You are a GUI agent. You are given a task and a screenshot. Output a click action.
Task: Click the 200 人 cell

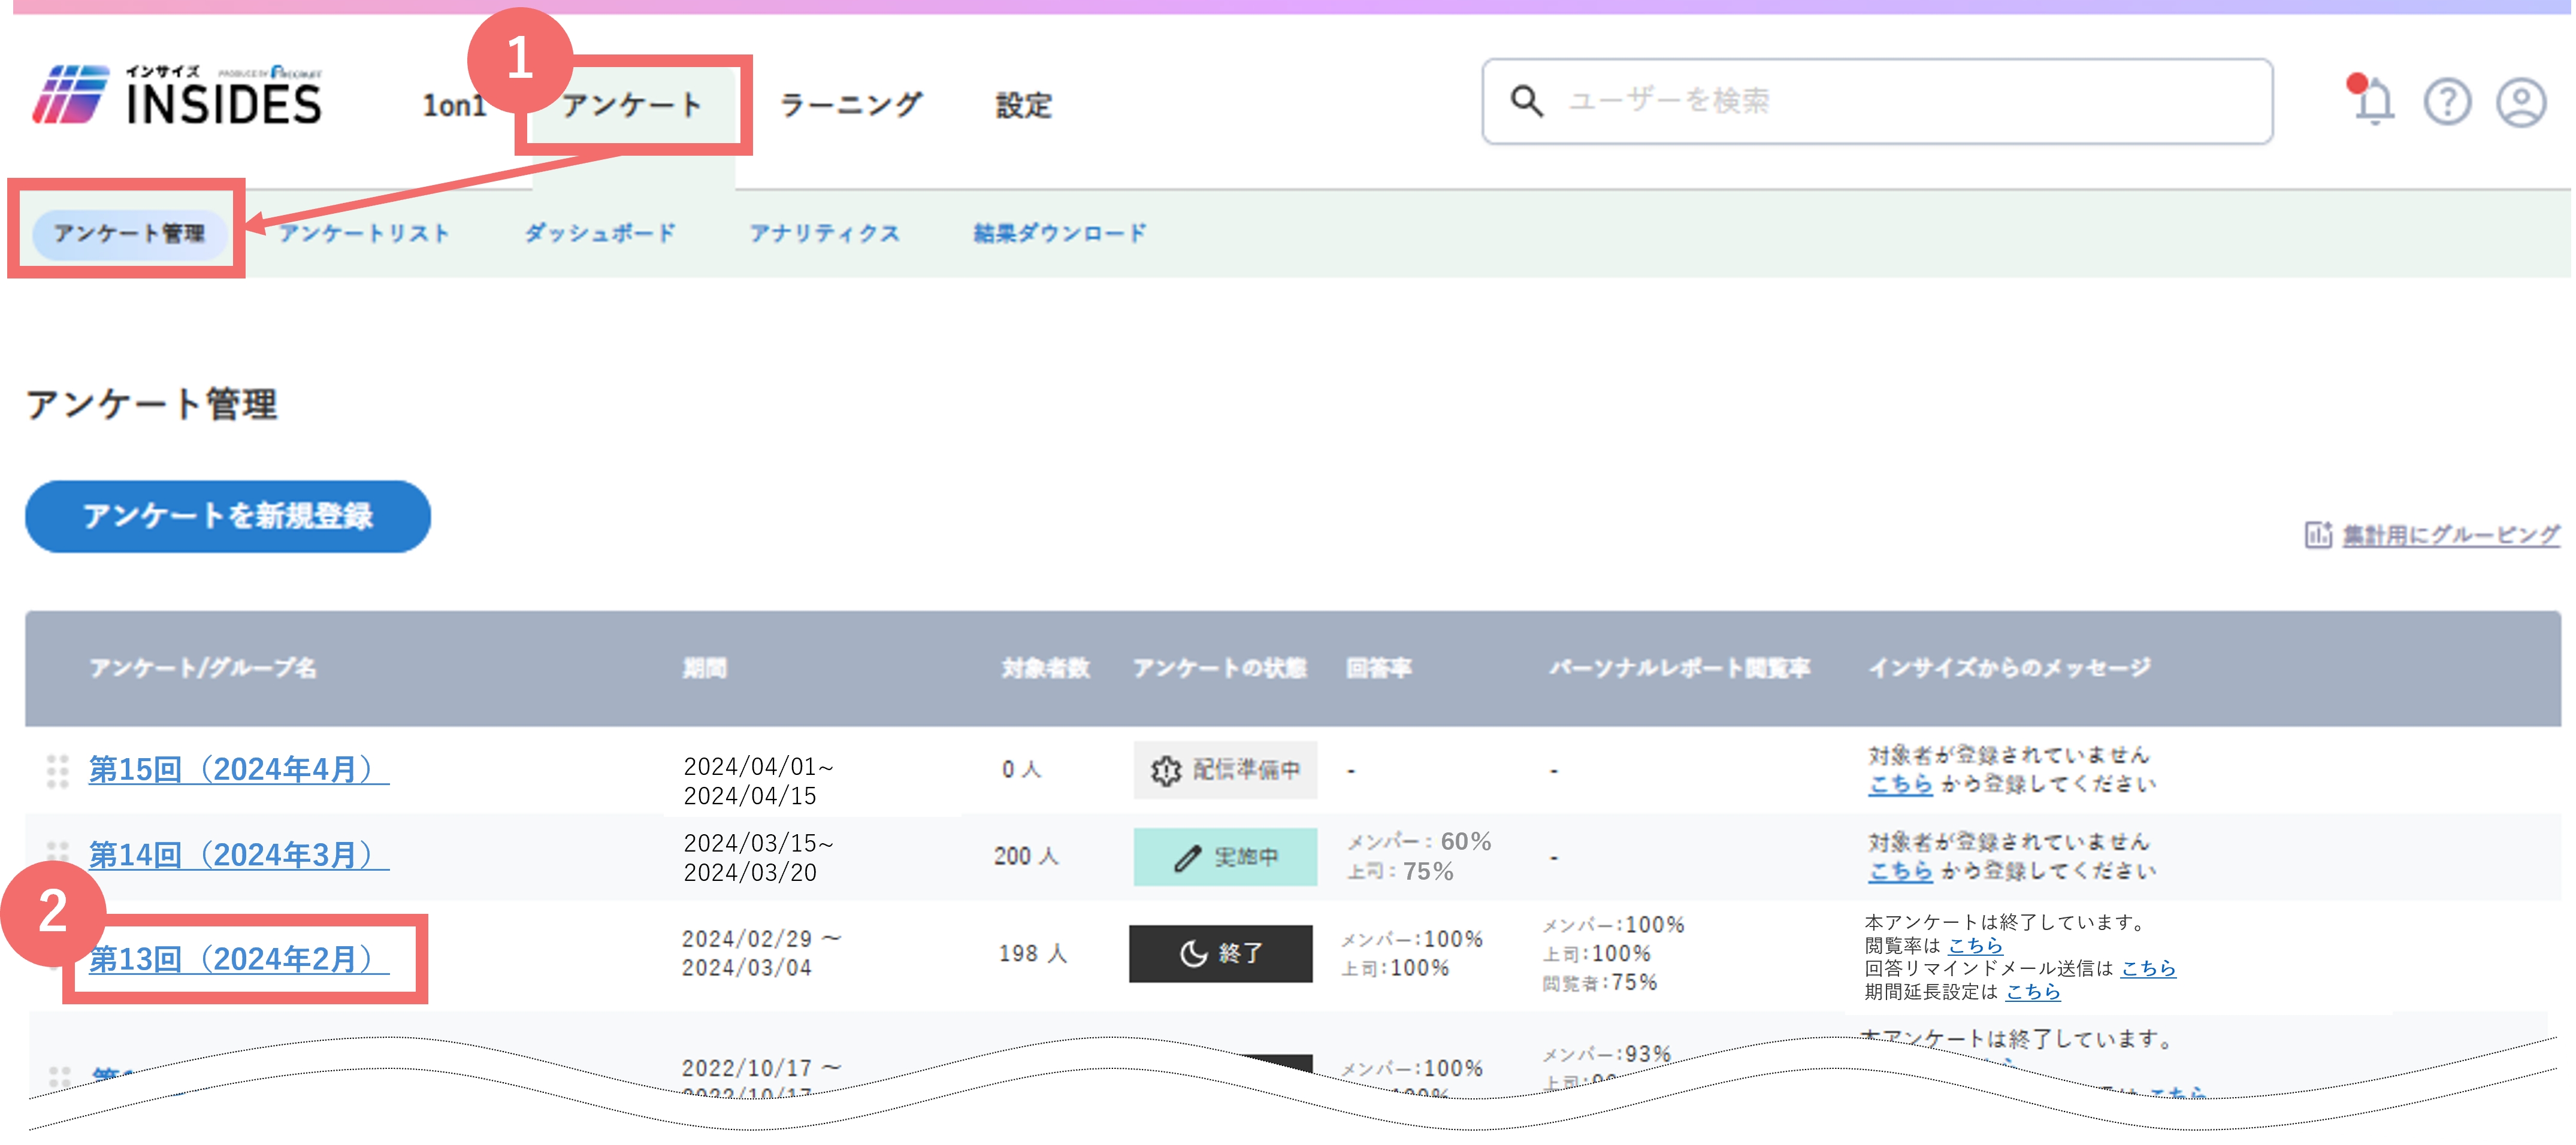pyautogui.click(x=1025, y=856)
